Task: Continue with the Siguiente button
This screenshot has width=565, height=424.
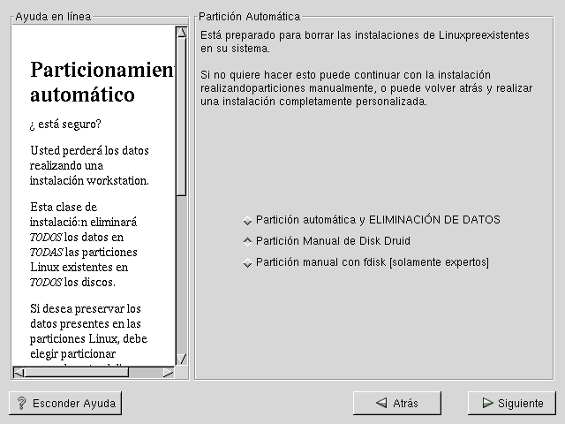Action: [511, 403]
